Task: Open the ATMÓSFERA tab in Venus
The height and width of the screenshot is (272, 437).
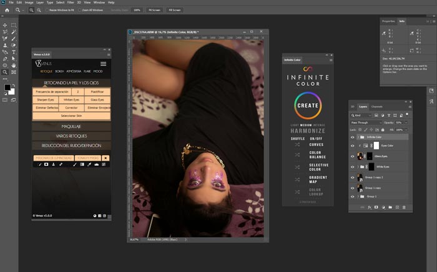Action: point(74,71)
